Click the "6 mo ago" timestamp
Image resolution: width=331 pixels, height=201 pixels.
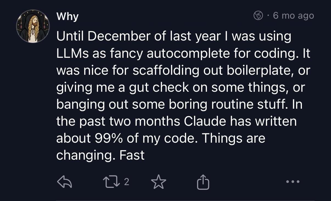pyautogui.click(x=293, y=16)
